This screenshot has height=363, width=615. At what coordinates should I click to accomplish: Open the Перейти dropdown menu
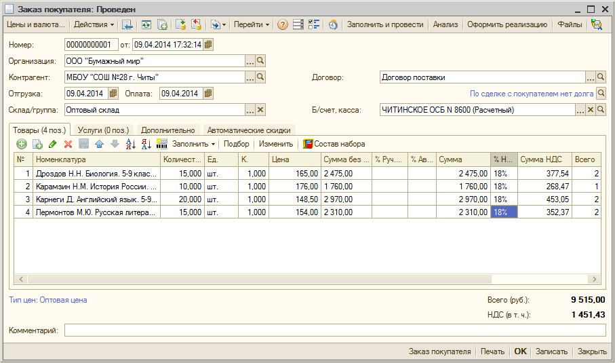coord(252,24)
